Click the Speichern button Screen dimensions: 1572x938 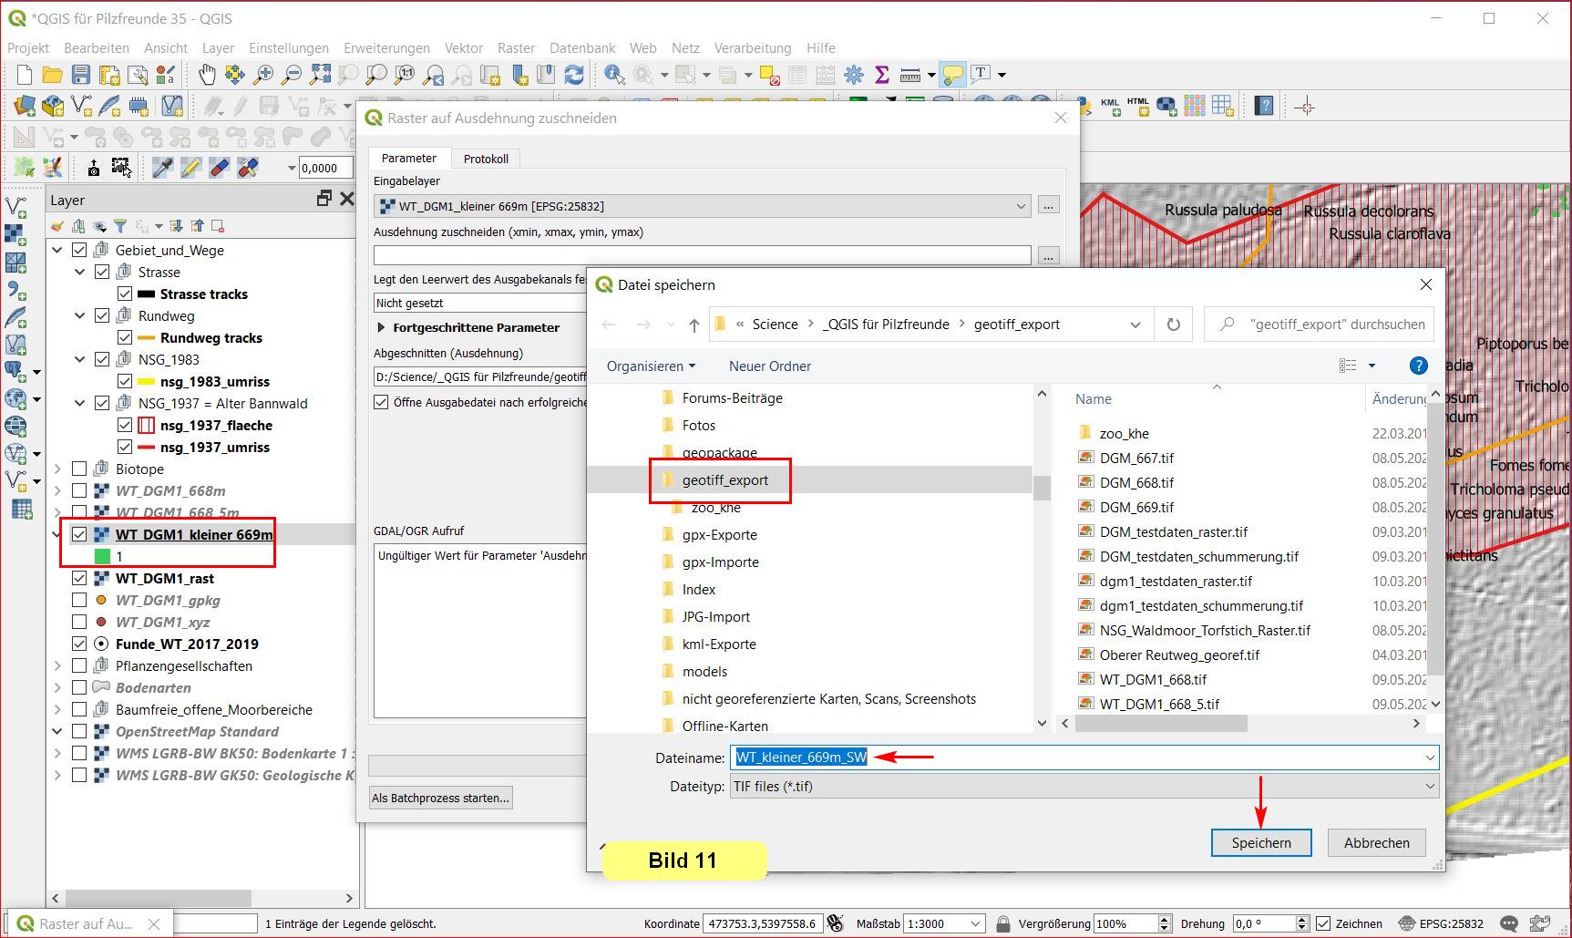click(1260, 842)
